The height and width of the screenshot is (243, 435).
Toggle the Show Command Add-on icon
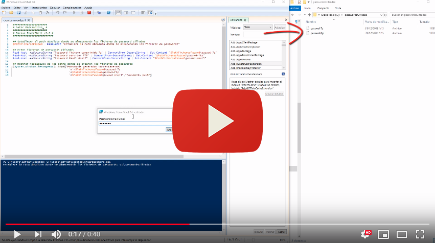150,13
